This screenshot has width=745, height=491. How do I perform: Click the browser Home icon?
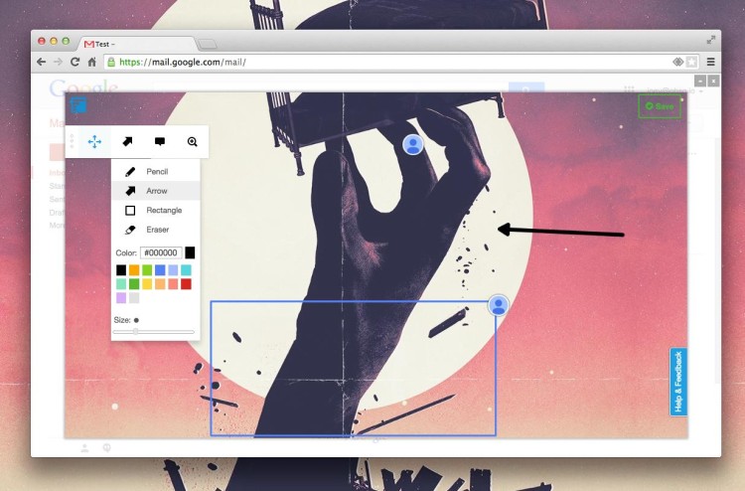[92, 62]
